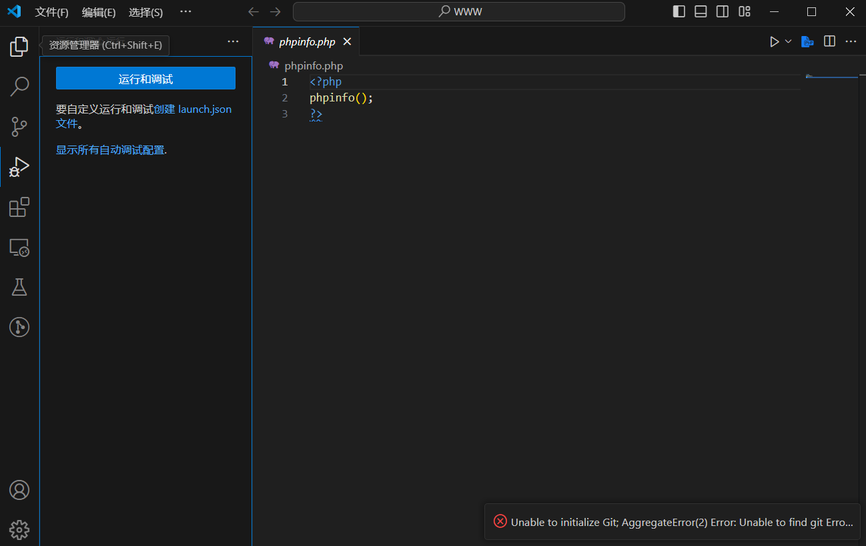Click the 运行和调试 button

[x=145, y=78]
